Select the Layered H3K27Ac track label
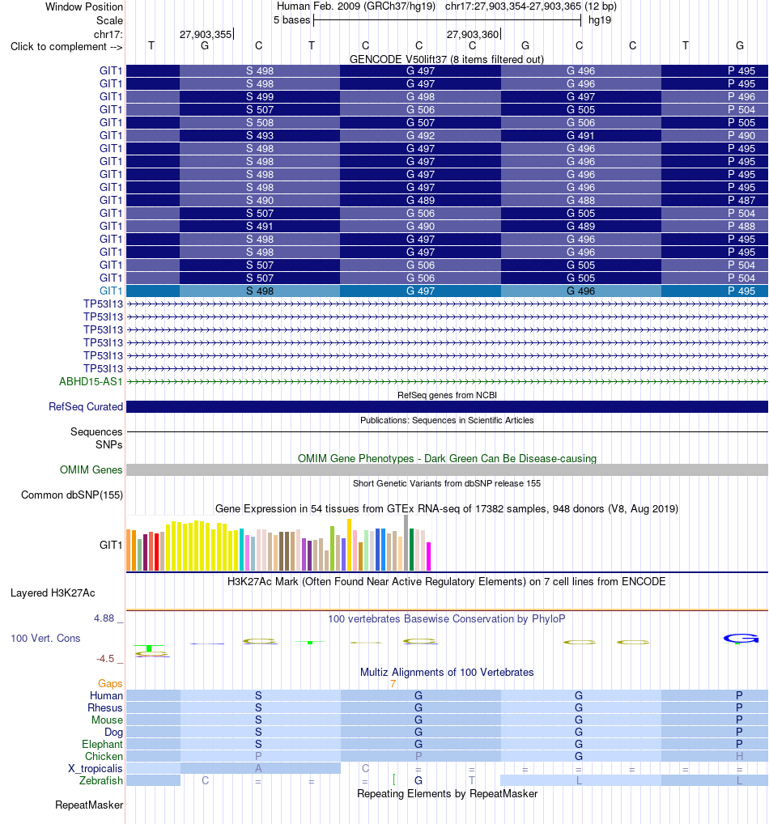This screenshot has height=824, width=769. click(53, 593)
